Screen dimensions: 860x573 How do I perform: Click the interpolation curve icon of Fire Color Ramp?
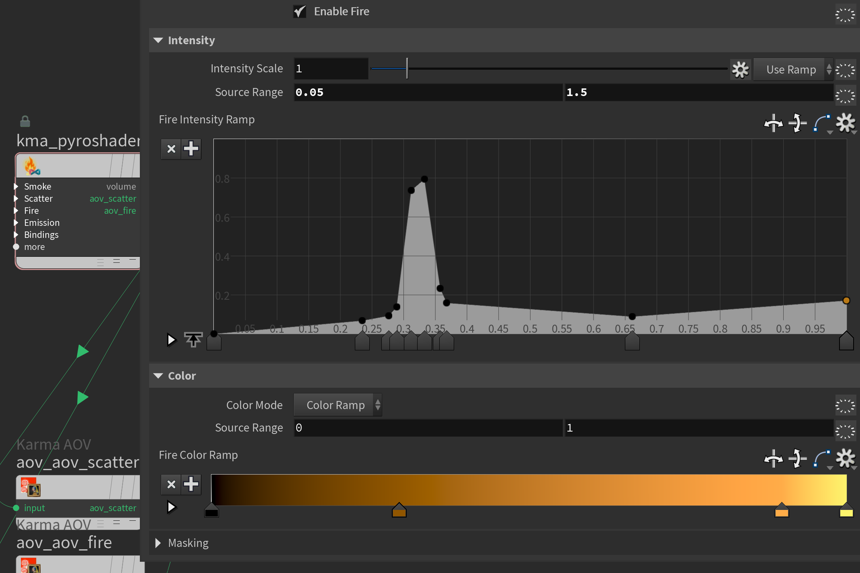[822, 458]
